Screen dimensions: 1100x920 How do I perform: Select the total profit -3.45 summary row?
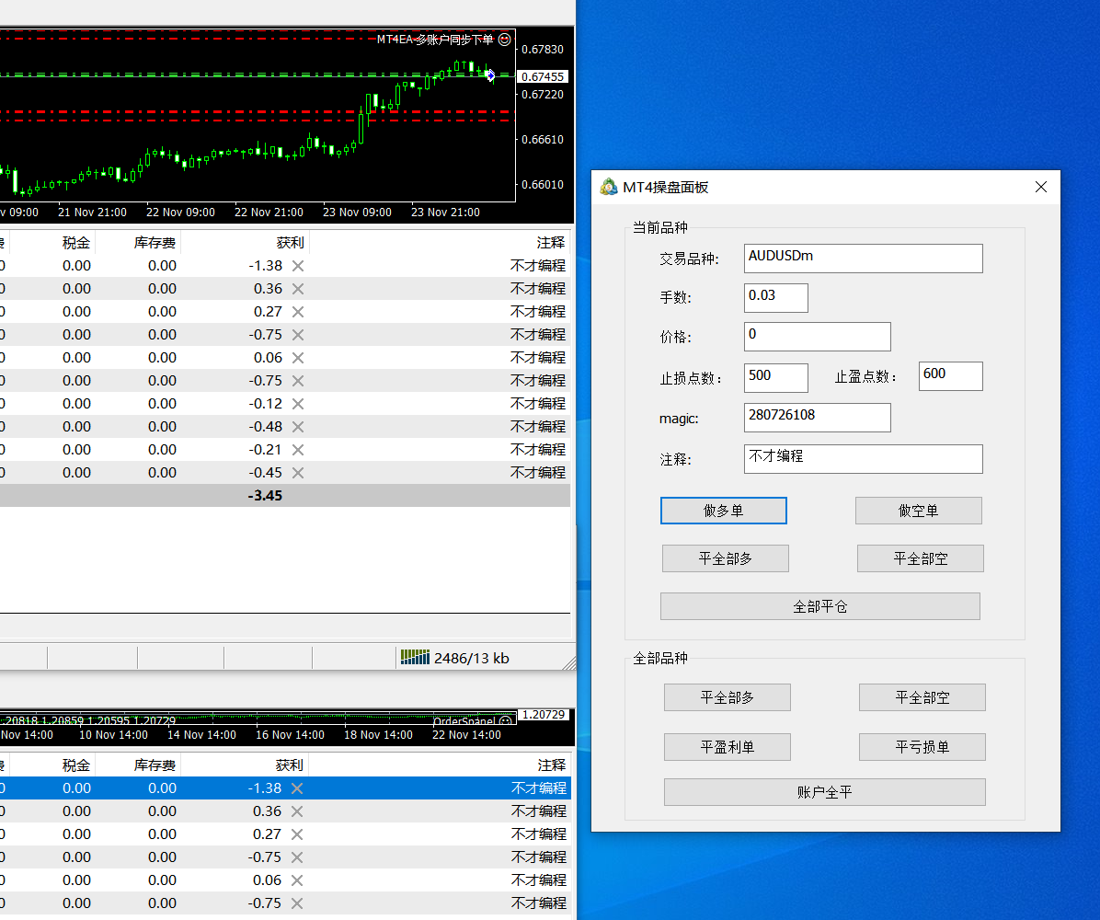point(285,496)
